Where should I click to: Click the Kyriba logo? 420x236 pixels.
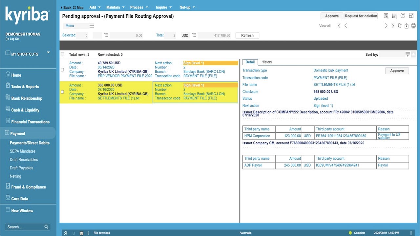click(x=27, y=15)
